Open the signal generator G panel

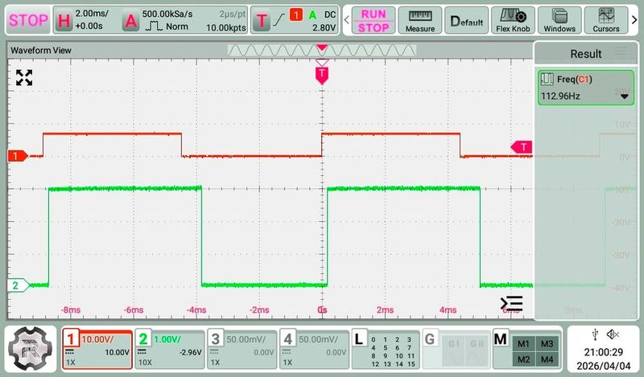pos(430,339)
